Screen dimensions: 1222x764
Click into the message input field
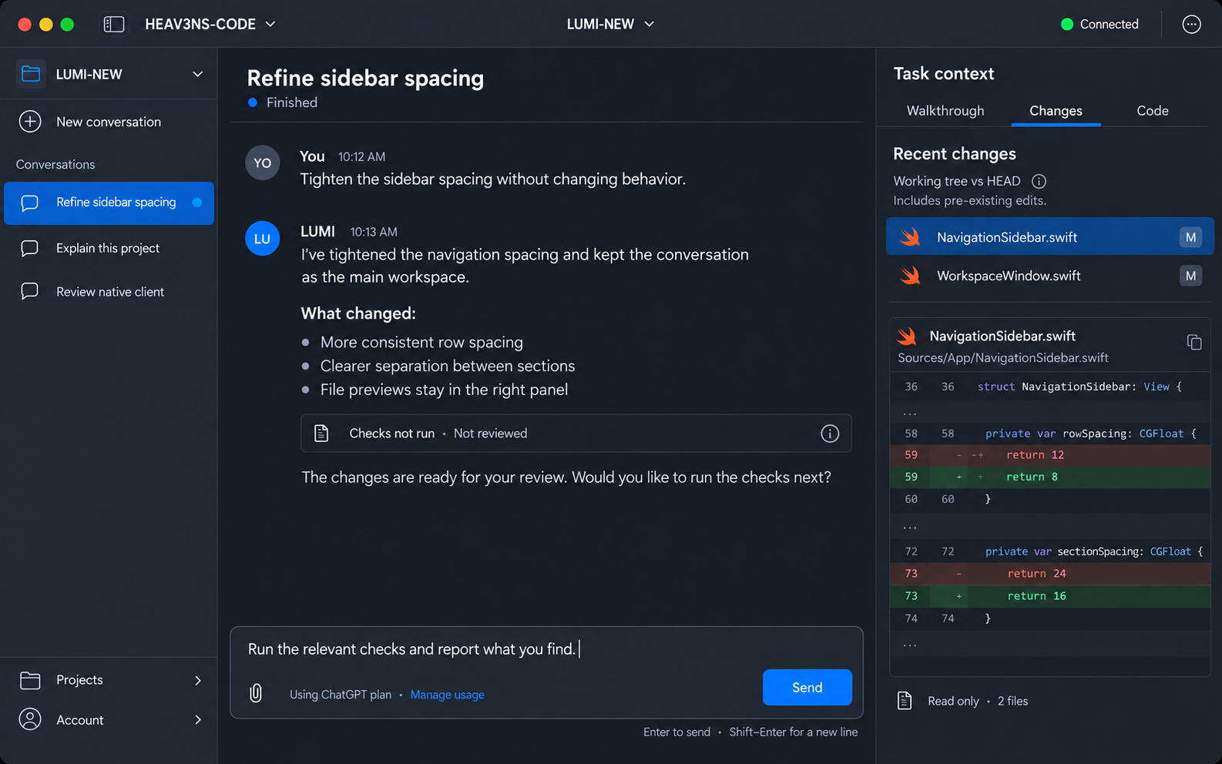(546, 649)
